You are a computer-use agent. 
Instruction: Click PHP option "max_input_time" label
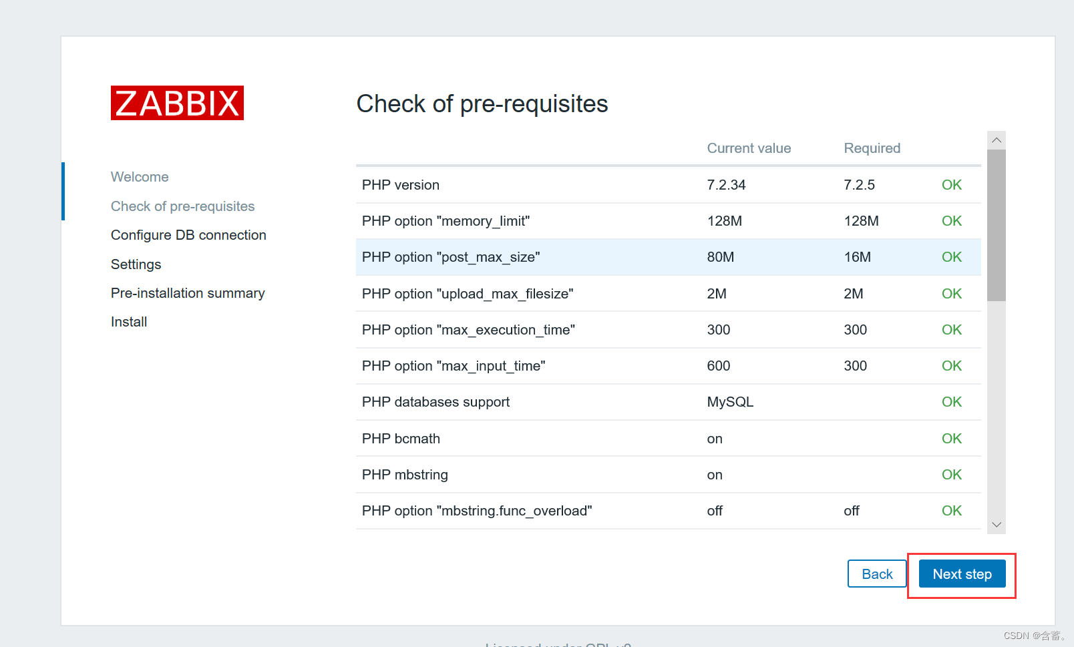coord(454,366)
